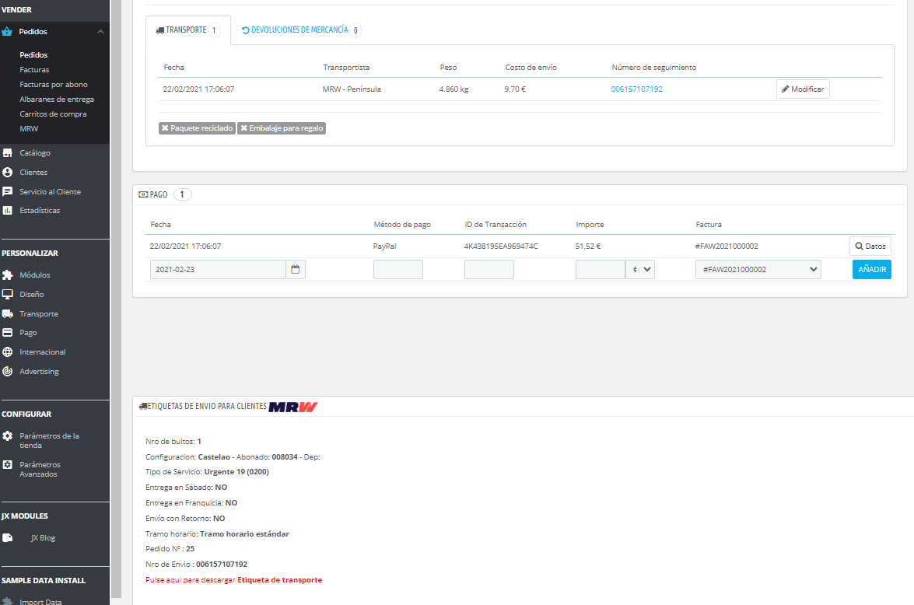Click the Estadísticas chart icon
This screenshot has height=605, width=914.
click(7, 211)
